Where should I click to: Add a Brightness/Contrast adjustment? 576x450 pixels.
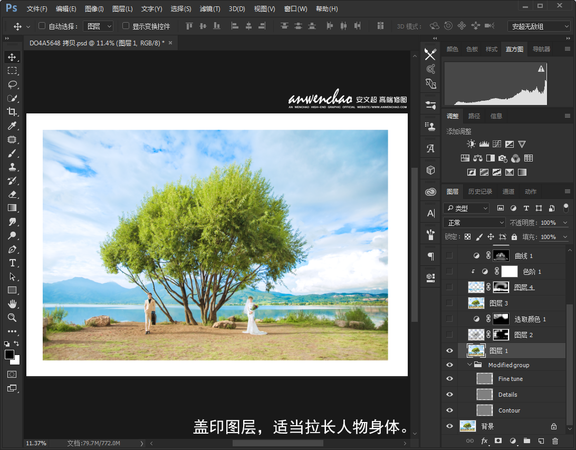pos(471,144)
